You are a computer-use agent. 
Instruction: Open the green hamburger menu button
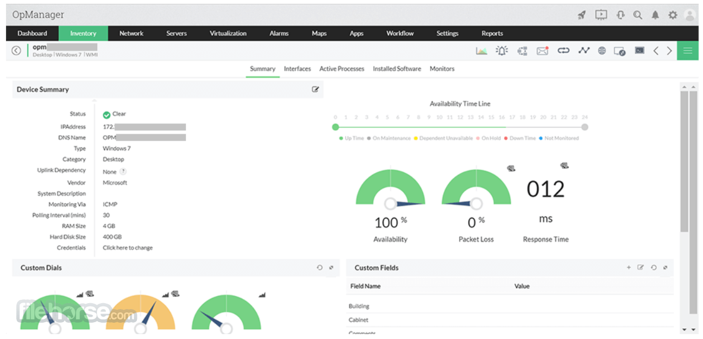[x=688, y=51]
